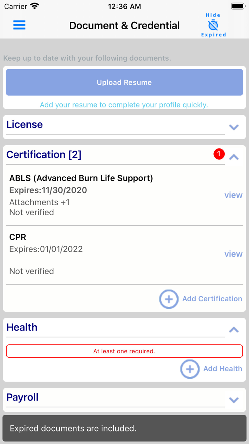Click the Add Certification plus icon
Screen dimensions: 249x444
(x=169, y=299)
